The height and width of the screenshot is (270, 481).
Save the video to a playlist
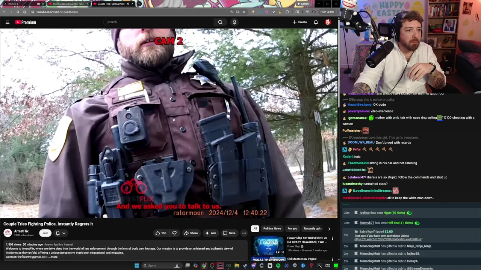[229, 233]
